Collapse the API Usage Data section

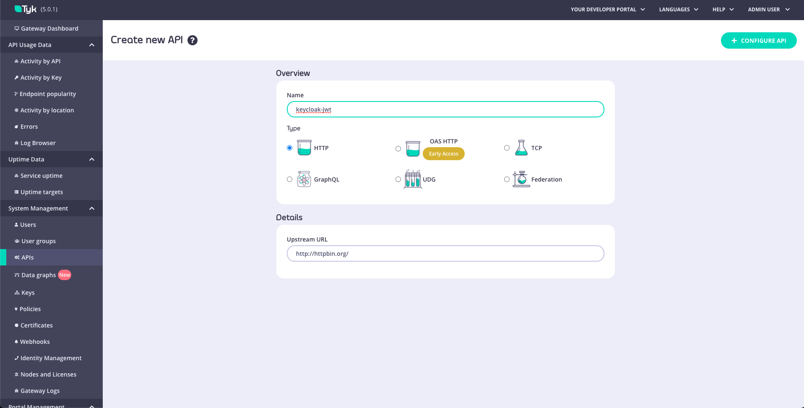click(92, 45)
